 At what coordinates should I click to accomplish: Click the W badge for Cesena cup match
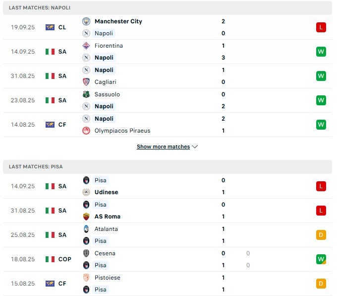pyautogui.click(x=321, y=259)
